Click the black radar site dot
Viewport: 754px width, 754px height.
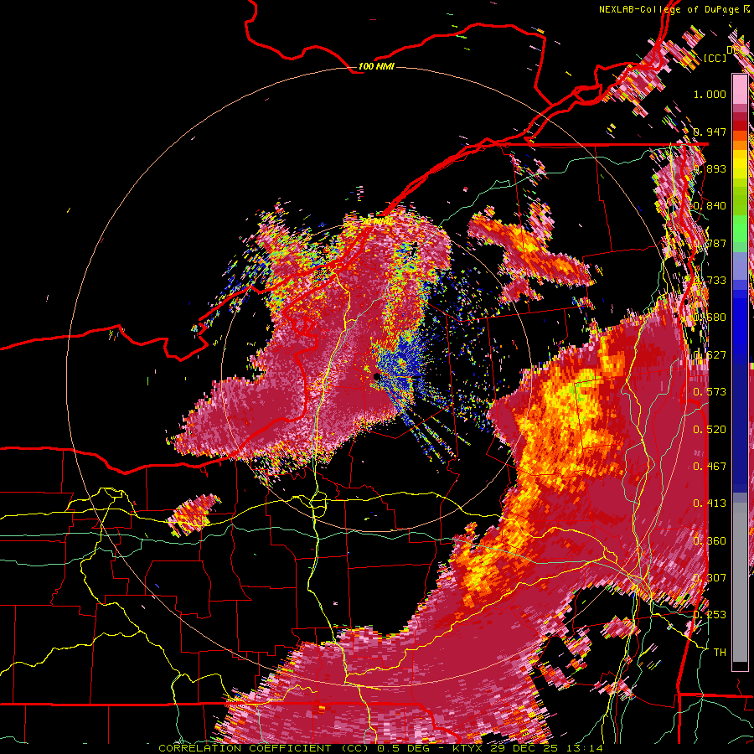point(376,376)
